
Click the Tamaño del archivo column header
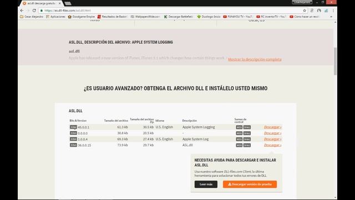[x=116, y=121]
